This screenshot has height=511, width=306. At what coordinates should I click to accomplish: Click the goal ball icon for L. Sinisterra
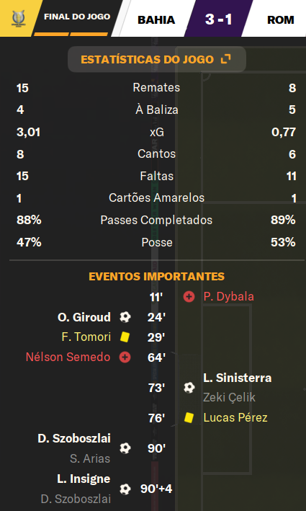pyautogui.click(x=189, y=388)
